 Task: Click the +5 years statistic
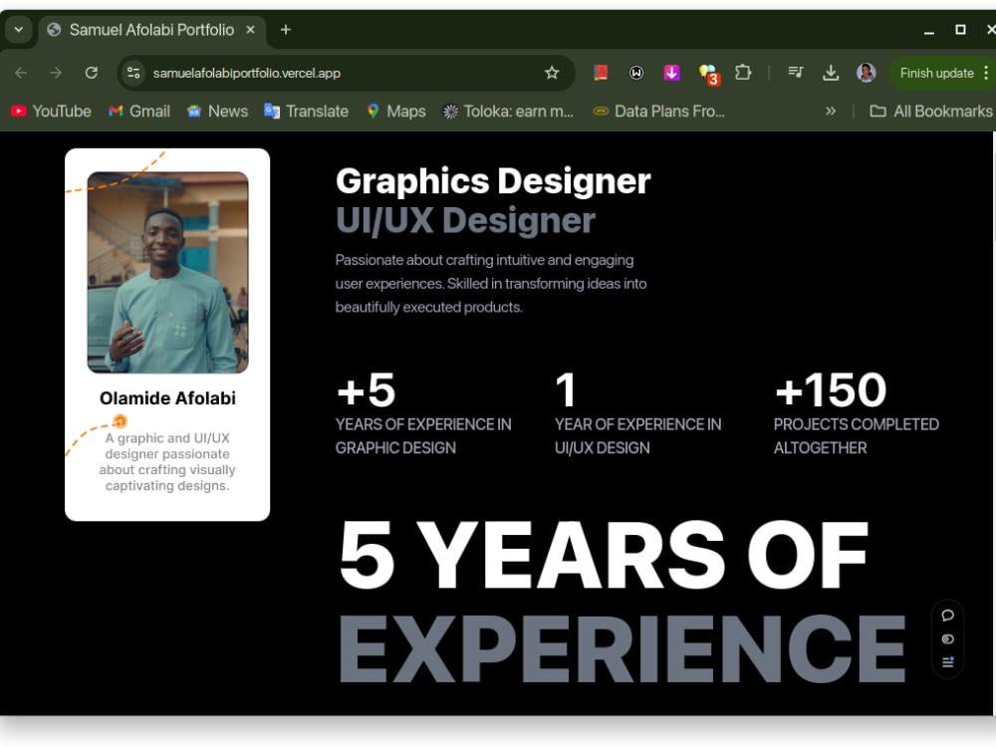coord(367,389)
